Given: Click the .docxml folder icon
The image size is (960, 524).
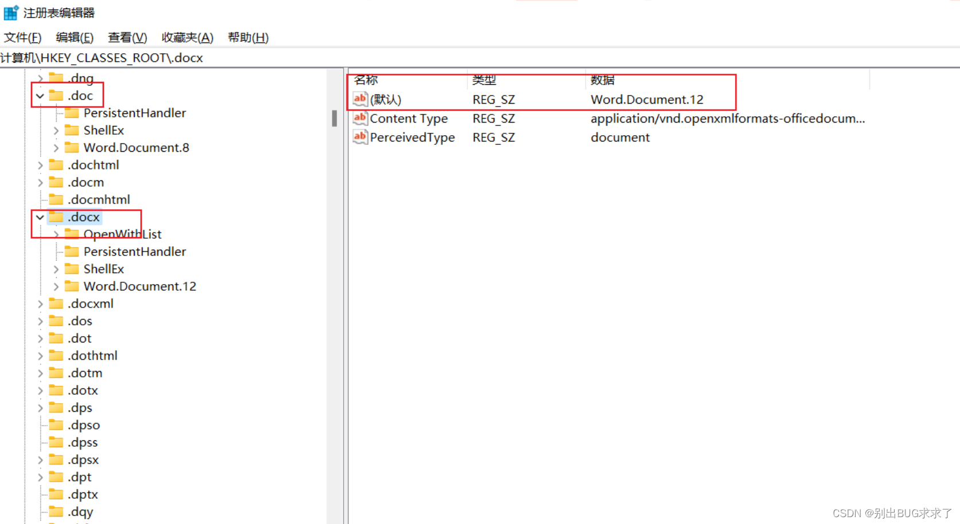Looking at the screenshot, I should coord(56,303).
